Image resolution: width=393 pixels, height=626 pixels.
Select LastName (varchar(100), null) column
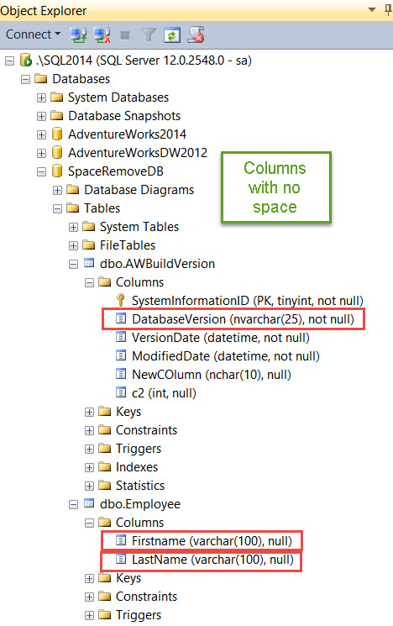point(212,560)
